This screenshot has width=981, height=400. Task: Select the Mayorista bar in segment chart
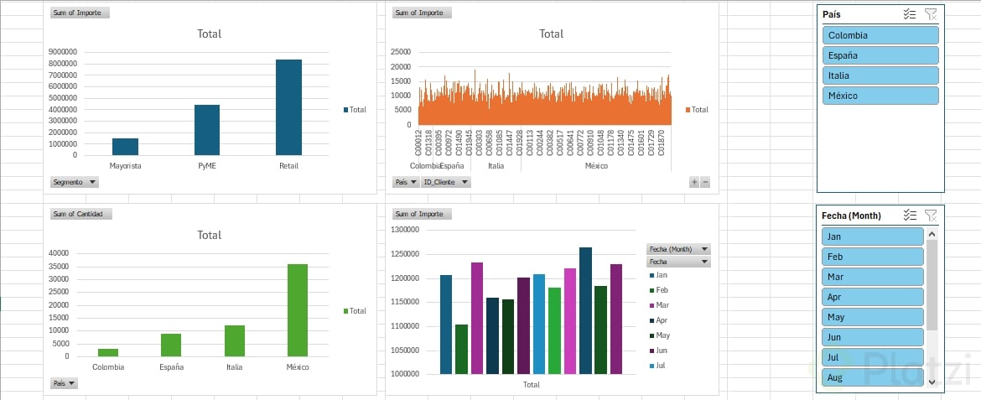(x=125, y=147)
